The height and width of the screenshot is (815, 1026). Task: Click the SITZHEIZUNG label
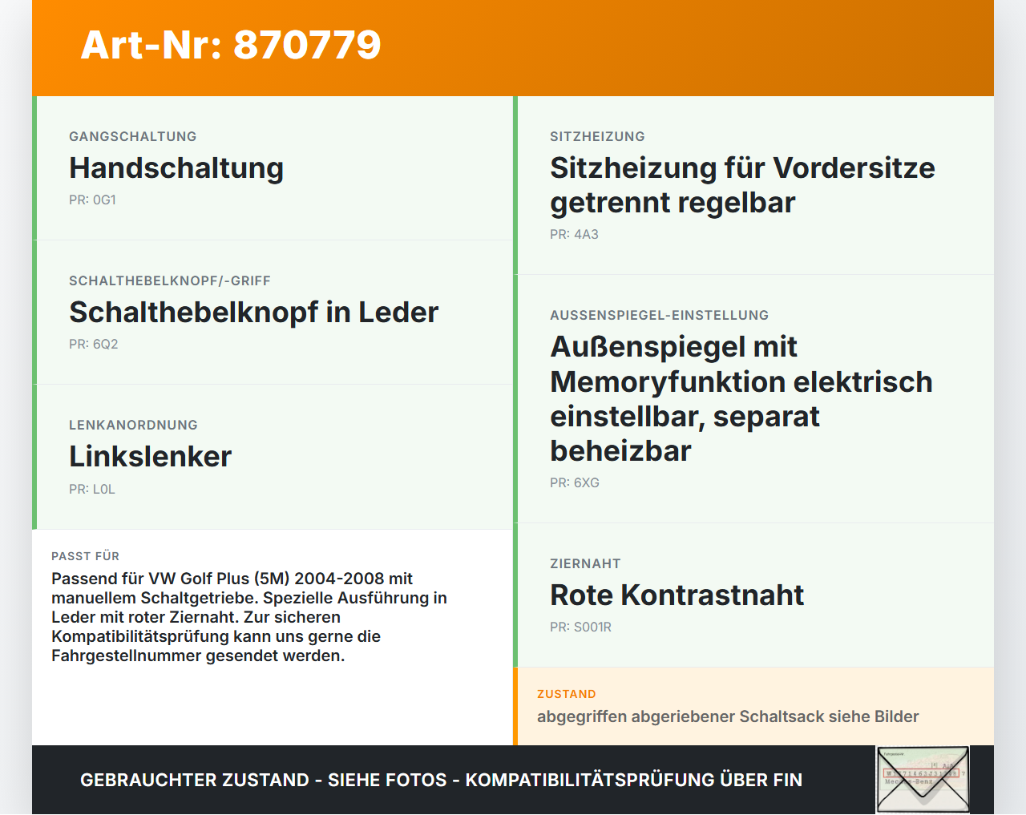coord(597,136)
